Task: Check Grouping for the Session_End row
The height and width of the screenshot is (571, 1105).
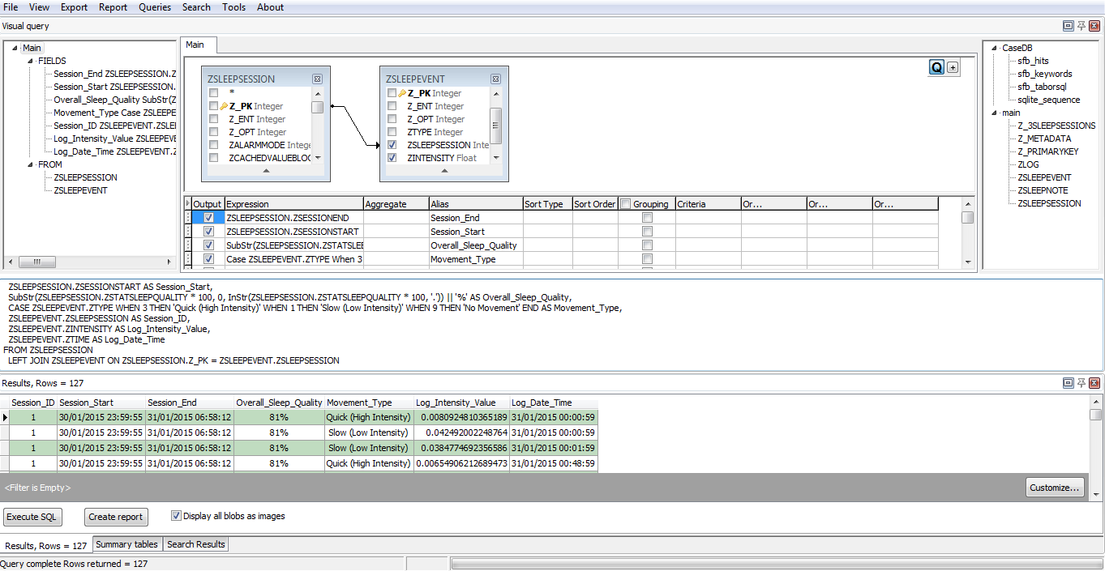Action: (647, 218)
